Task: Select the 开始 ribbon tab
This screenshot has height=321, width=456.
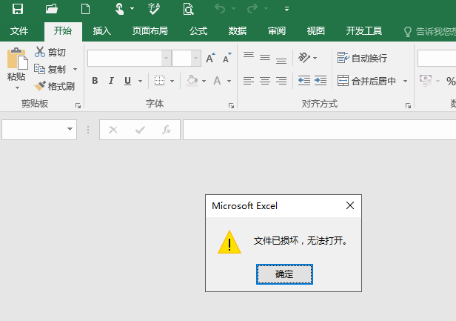Action: [x=63, y=31]
